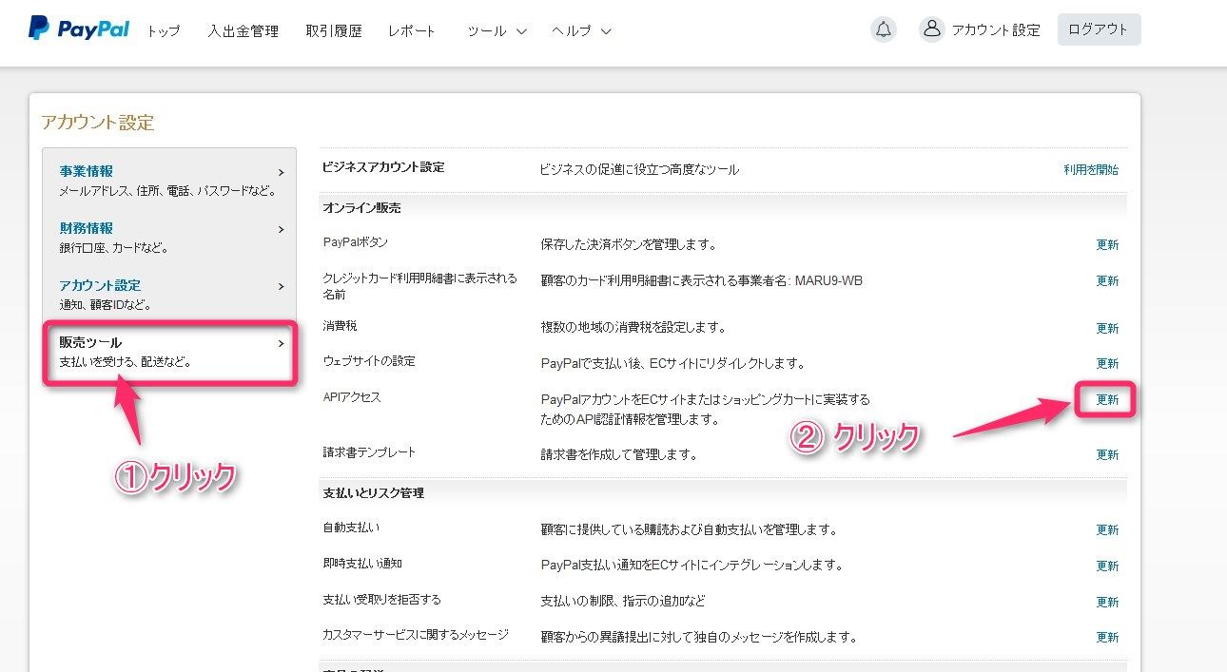
Task: Open トップ in the navigation bar
Action: [x=164, y=30]
